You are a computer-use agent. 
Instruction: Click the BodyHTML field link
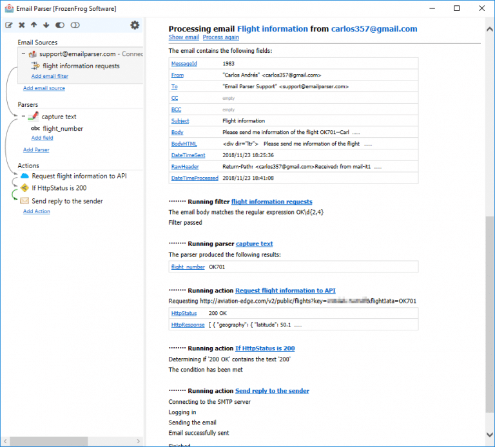[184, 144]
